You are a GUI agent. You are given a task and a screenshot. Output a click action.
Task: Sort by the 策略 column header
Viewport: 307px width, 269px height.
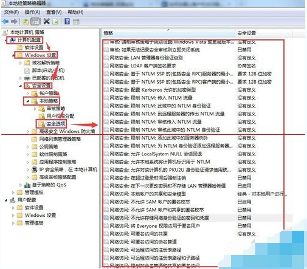point(168,33)
